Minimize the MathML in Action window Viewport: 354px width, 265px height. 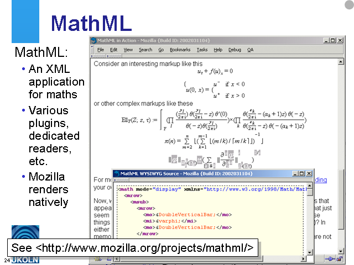326,40
